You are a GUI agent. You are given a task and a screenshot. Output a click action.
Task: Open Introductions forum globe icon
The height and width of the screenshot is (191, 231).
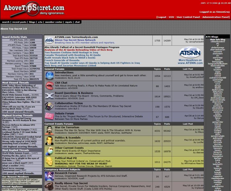coord(50,76)
